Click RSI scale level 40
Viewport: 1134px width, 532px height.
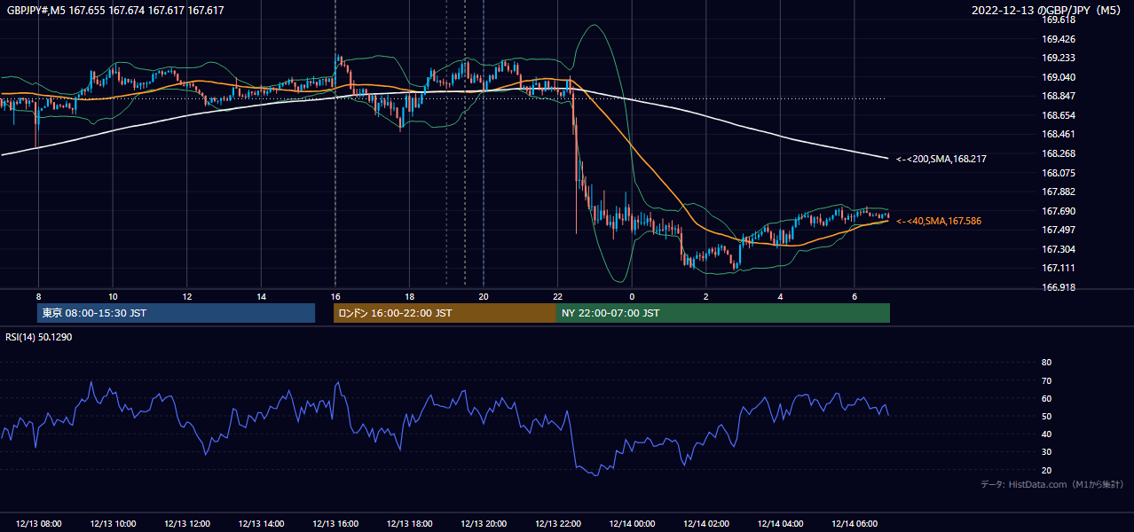pyautogui.click(x=1046, y=434)
